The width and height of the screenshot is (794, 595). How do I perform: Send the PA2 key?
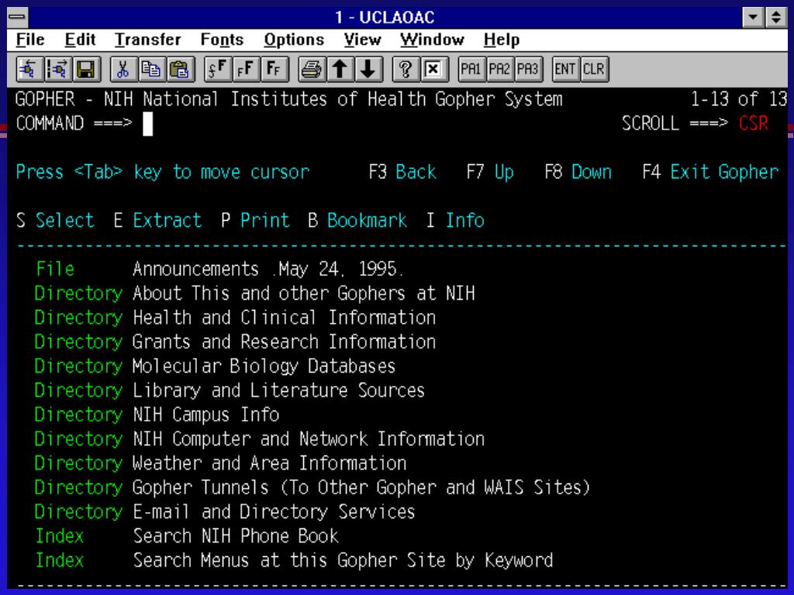click(x=499, y=69)
